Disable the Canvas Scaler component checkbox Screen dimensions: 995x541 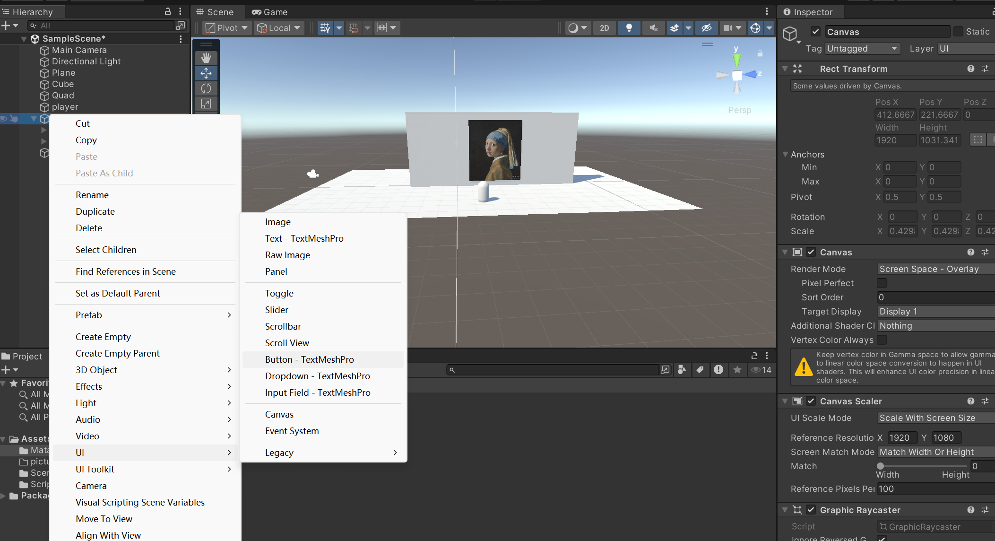pyautogui.click(x=811, y=401)
